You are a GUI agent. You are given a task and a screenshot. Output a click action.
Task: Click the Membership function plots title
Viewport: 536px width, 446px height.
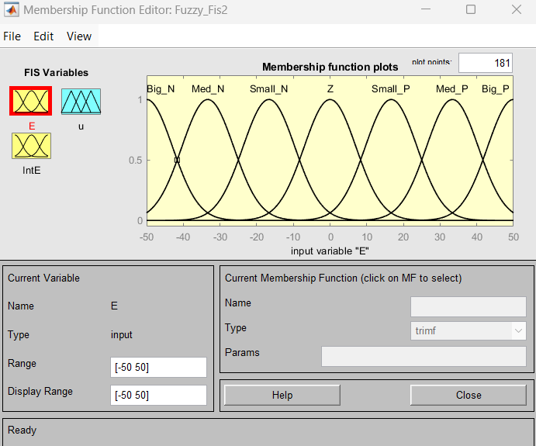tap(330, 67)
